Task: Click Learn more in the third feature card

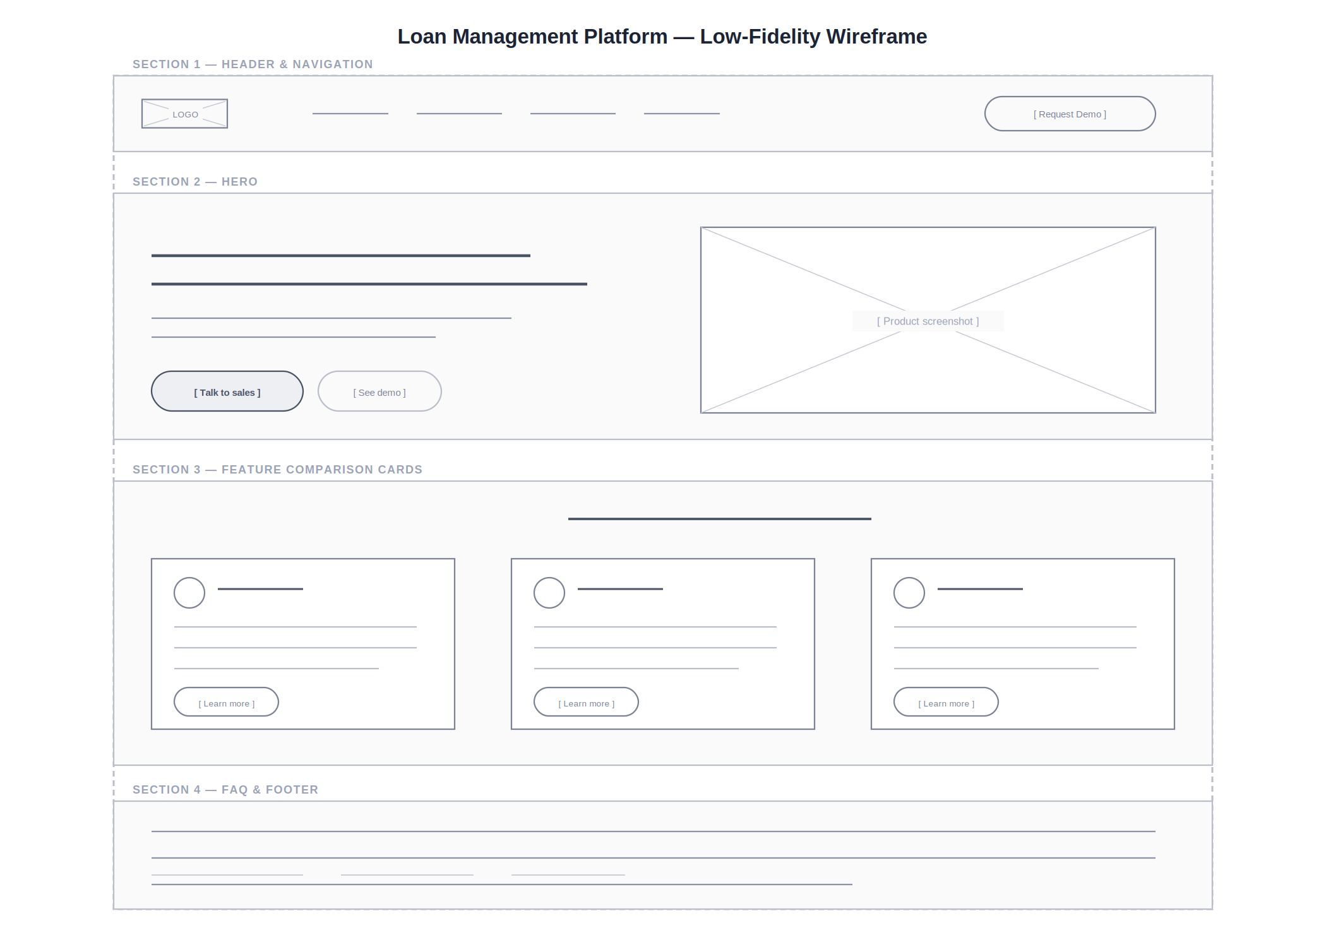Action: tap(946, 702)
